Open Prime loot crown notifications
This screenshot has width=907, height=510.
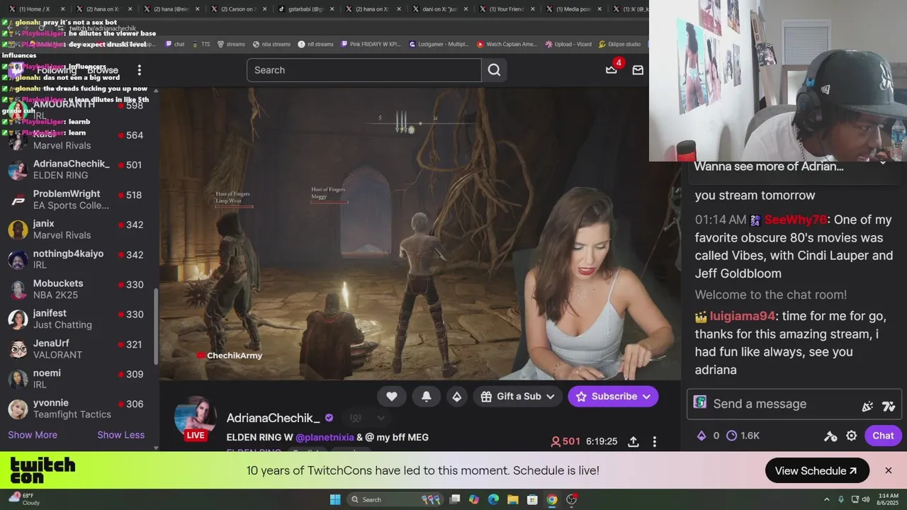click(x=612, y=69)
